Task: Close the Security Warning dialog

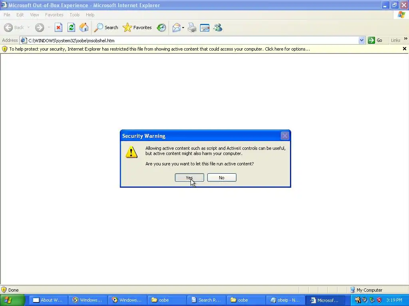Action: tap(285, 135)
